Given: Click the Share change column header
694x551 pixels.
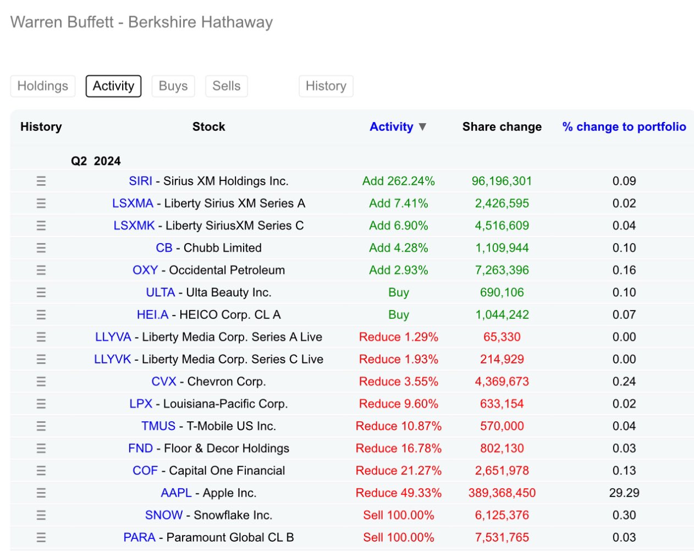Looking at the screenshot, I should tap(502, 127).
